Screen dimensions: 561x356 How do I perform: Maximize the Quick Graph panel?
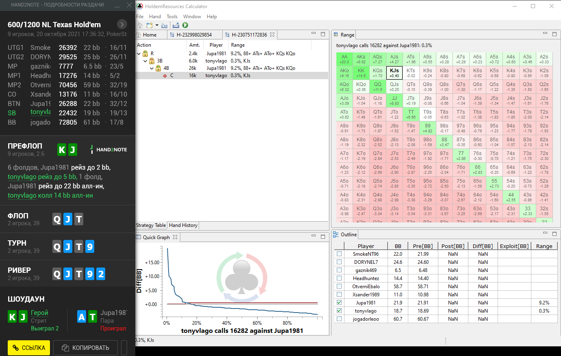323,236
